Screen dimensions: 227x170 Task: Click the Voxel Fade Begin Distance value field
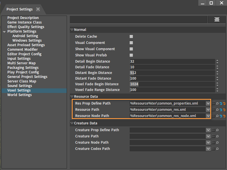(x=172, y=84)
